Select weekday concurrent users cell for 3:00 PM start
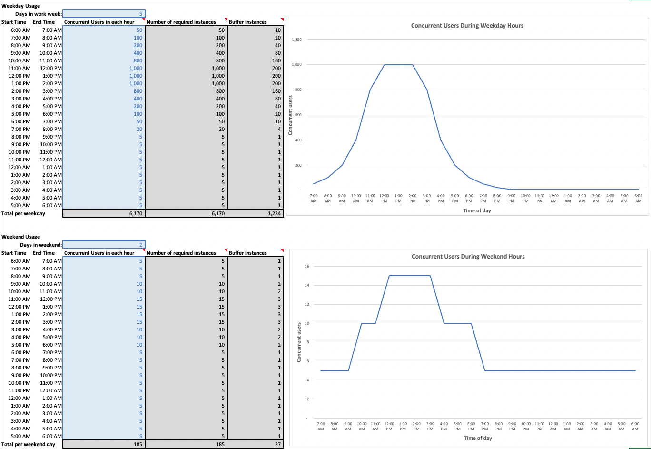Image resolution: width=651 pixels, height=449 pixels. [104, 99]
